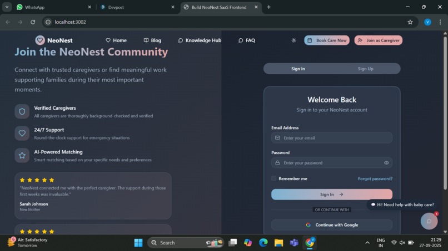Open the Home nav link
This screenshot has width=448, height=251.
pos(116,40)
